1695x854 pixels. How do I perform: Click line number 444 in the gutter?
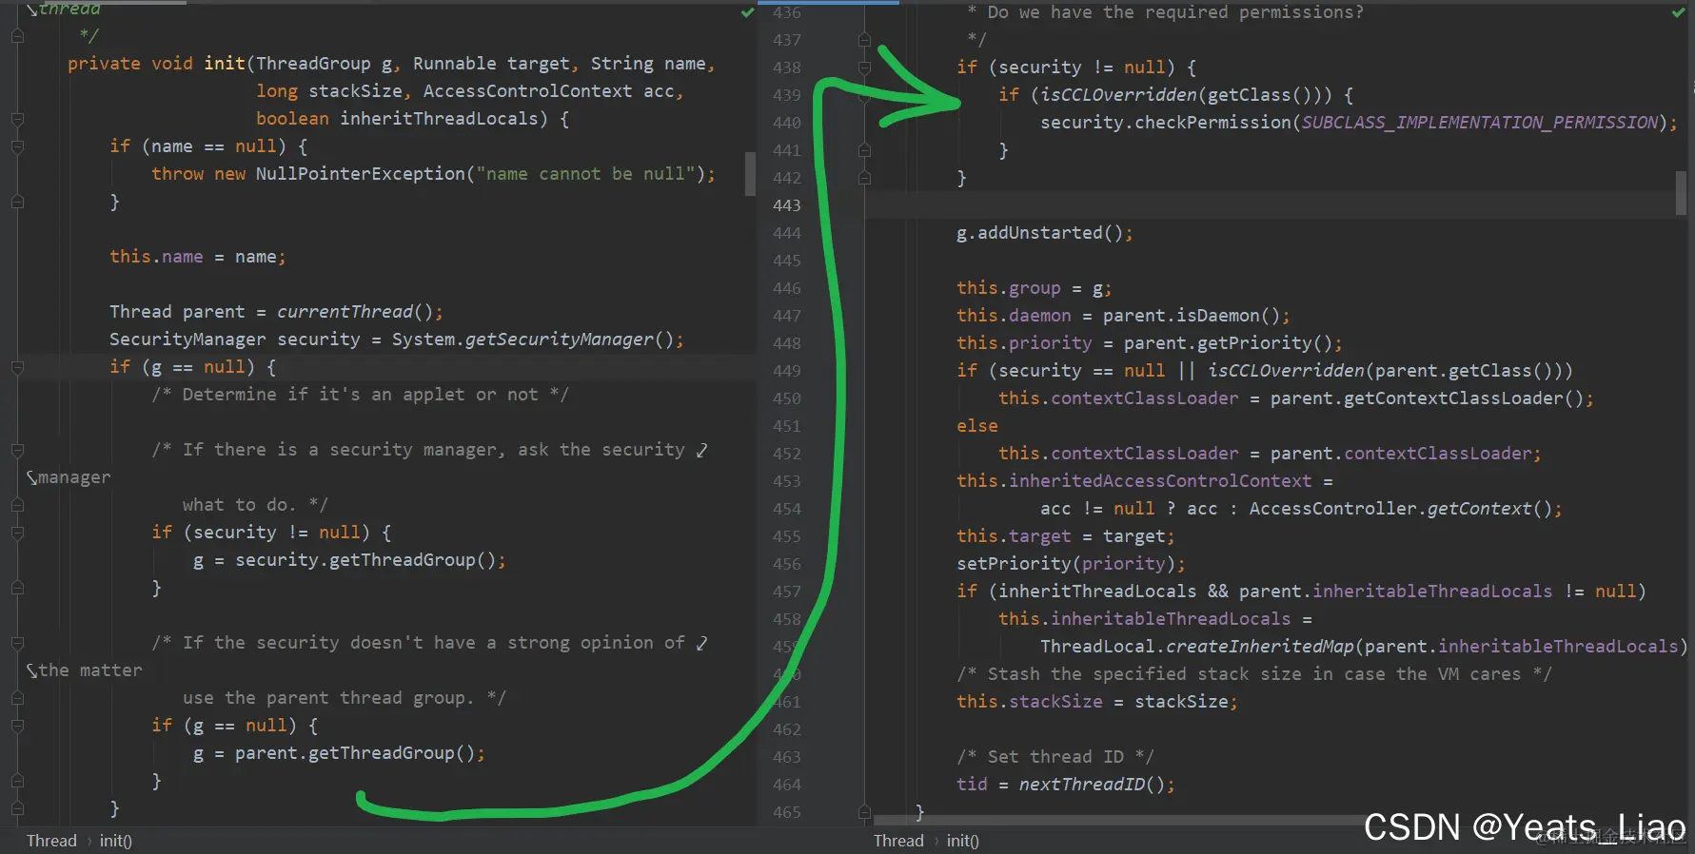coord(787,233)
